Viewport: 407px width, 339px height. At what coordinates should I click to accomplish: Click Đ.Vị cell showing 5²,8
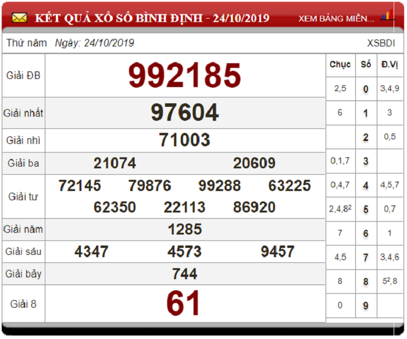pyautogui.click(x=390, y=281)
